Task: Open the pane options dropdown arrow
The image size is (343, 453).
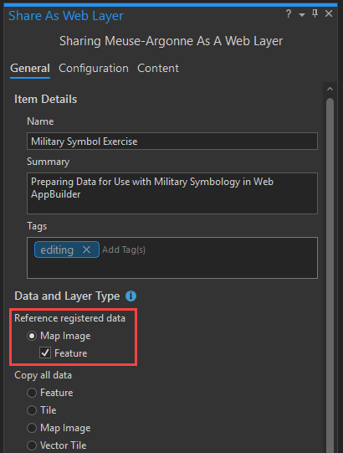Action: click(302, 15)
